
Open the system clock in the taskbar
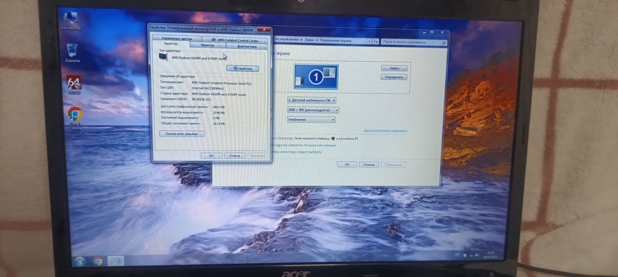[x=490, y=255]
